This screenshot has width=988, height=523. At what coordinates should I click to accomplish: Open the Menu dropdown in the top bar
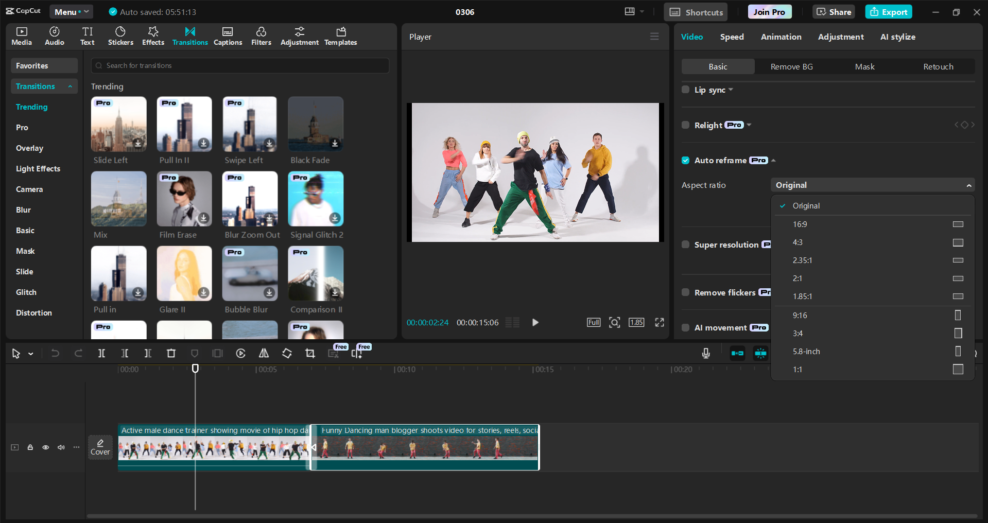click(x=71, y=11)
